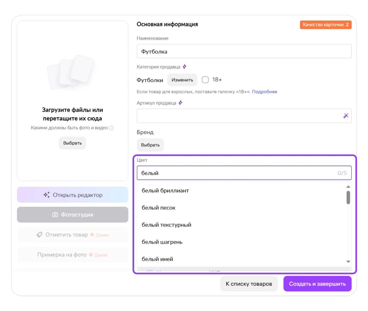Viewport: 368px width, 311px height.
Task: Click the placeholder cards upload illustration
Action: (71, 72)
